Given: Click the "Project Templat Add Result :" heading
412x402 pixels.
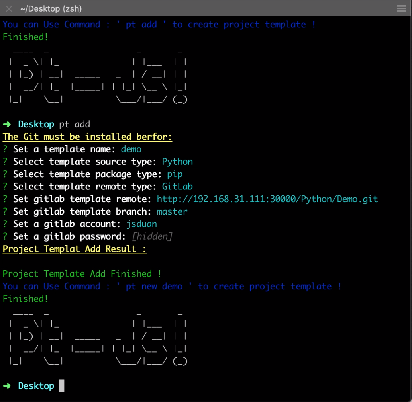Looking at the screenshot, I should click(x=75, y=249).
